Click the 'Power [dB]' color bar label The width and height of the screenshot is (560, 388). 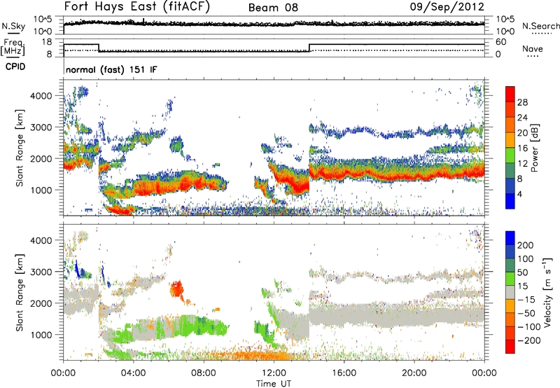click(x=534, y=148)
